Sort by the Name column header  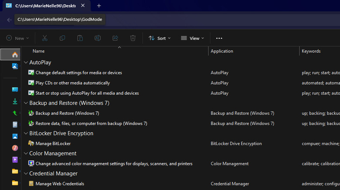(x=39, y=51)
